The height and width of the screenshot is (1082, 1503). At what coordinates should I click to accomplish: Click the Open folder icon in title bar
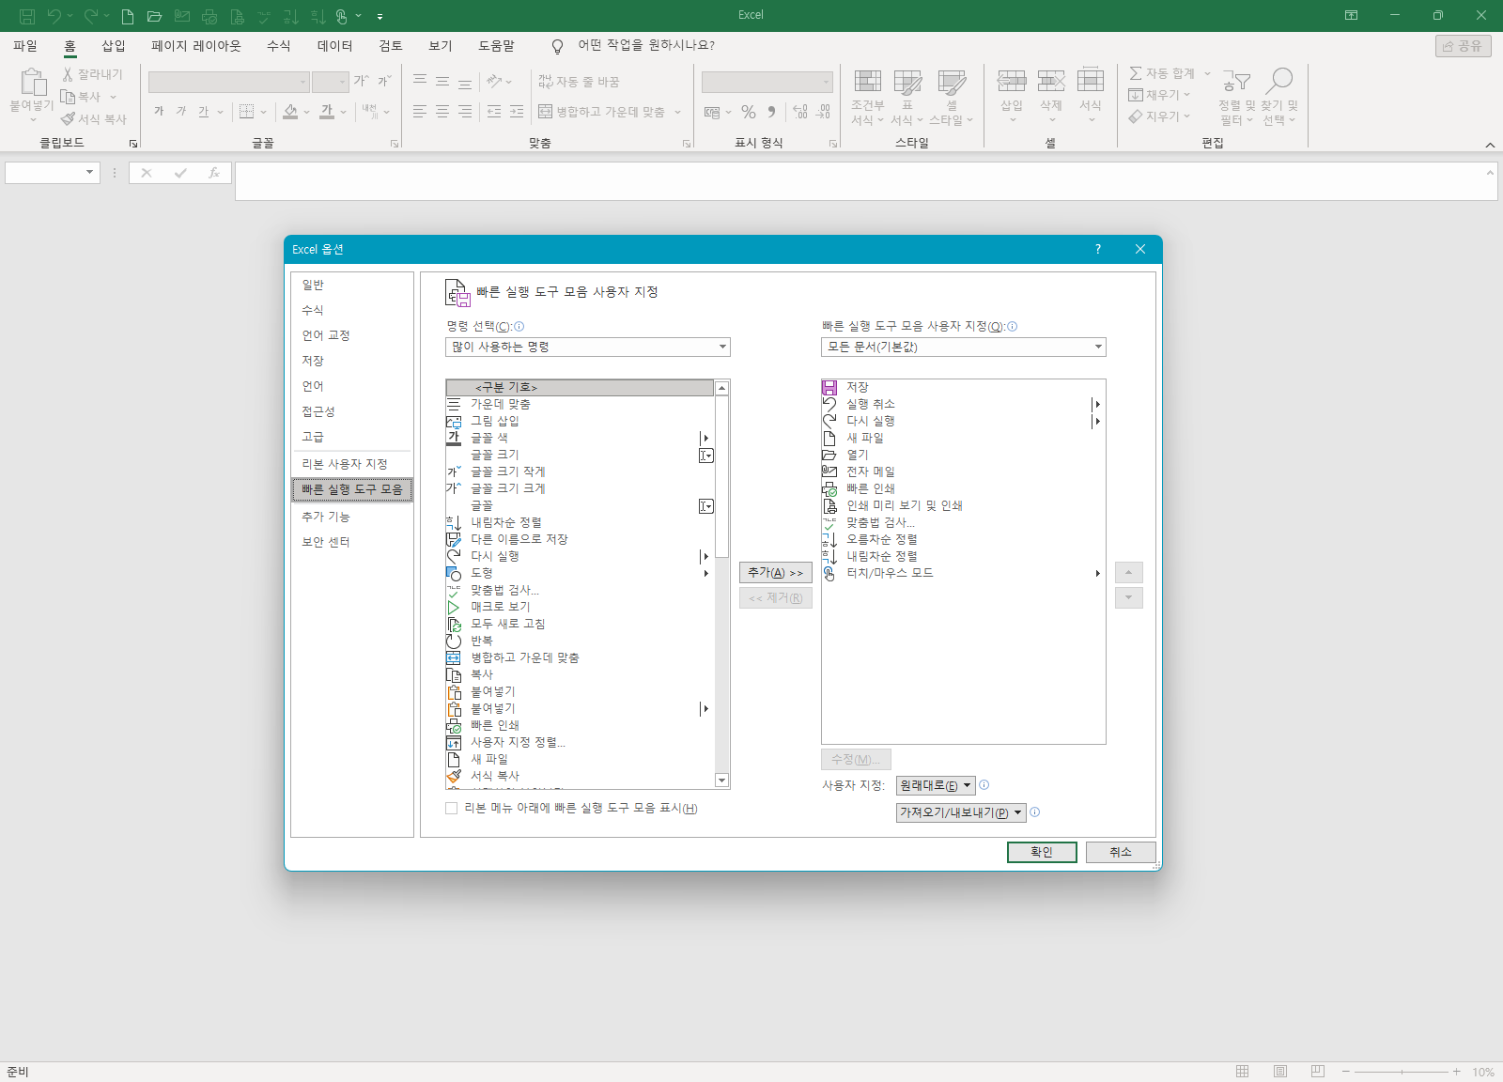[155, 16]
